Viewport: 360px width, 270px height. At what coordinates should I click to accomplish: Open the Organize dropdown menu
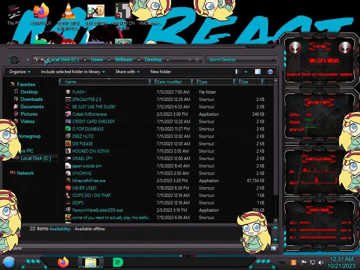pos(20,72)
